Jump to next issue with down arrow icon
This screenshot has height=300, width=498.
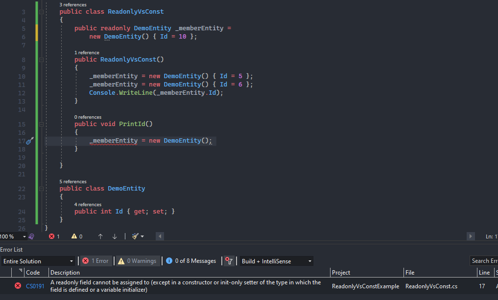[x=114, y=236]
